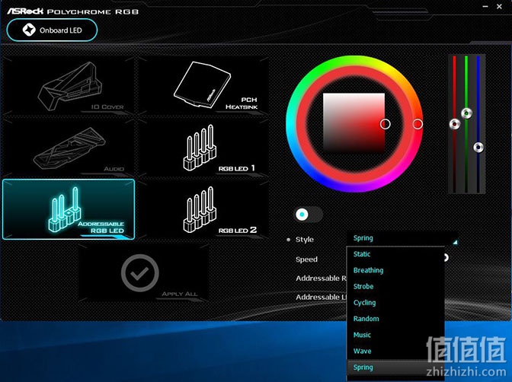Choose Music from the style list
The width and height of the screenshot is (512, 382).
[395, 335]
